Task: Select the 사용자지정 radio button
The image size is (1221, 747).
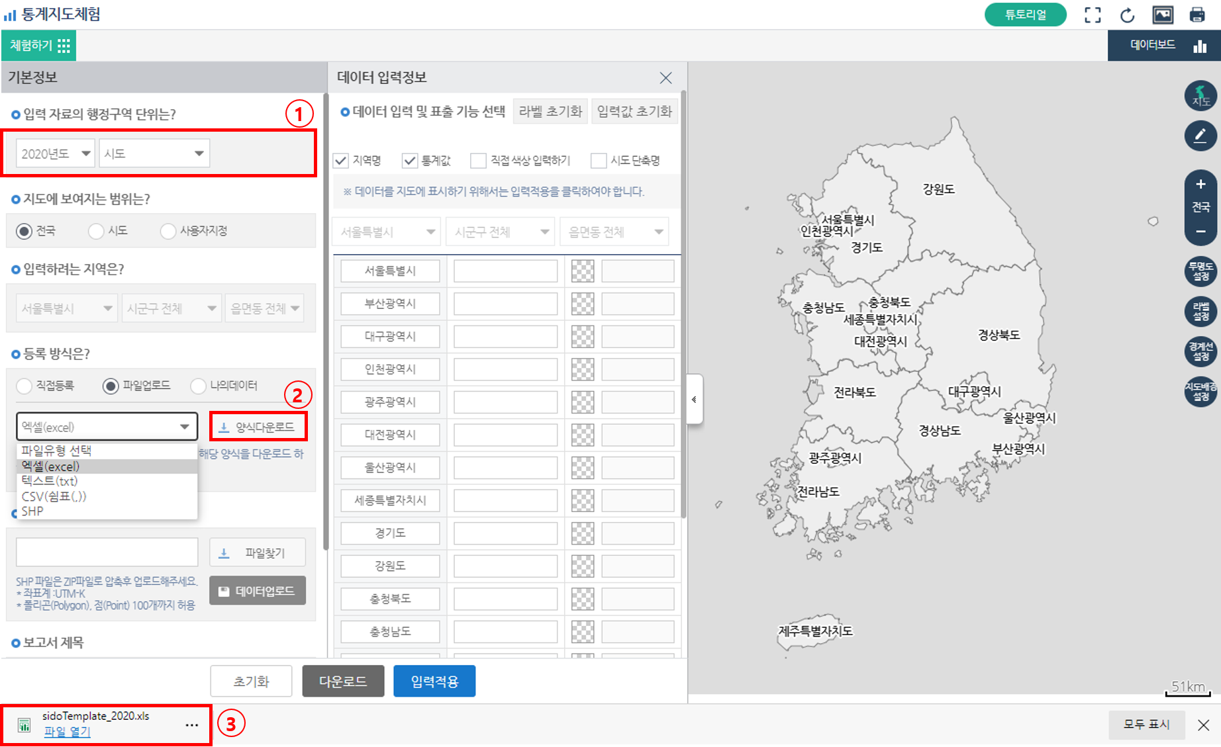Action: coord(168,230)
